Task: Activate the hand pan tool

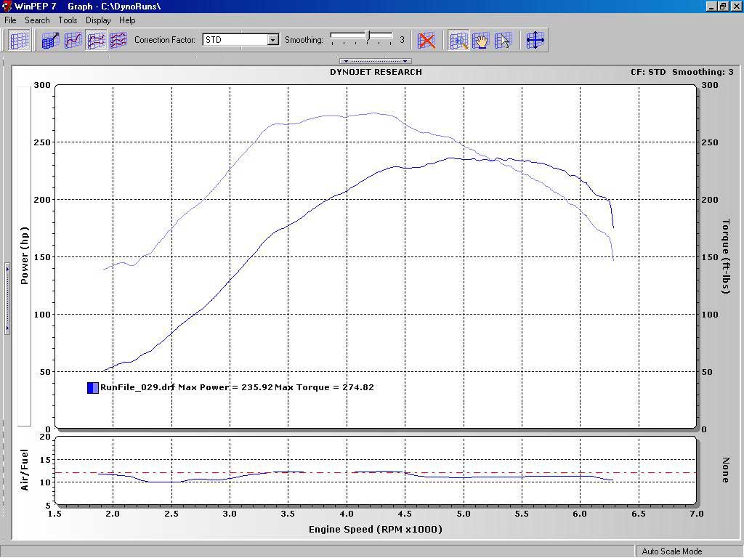Action: click(x=481, y=41)
